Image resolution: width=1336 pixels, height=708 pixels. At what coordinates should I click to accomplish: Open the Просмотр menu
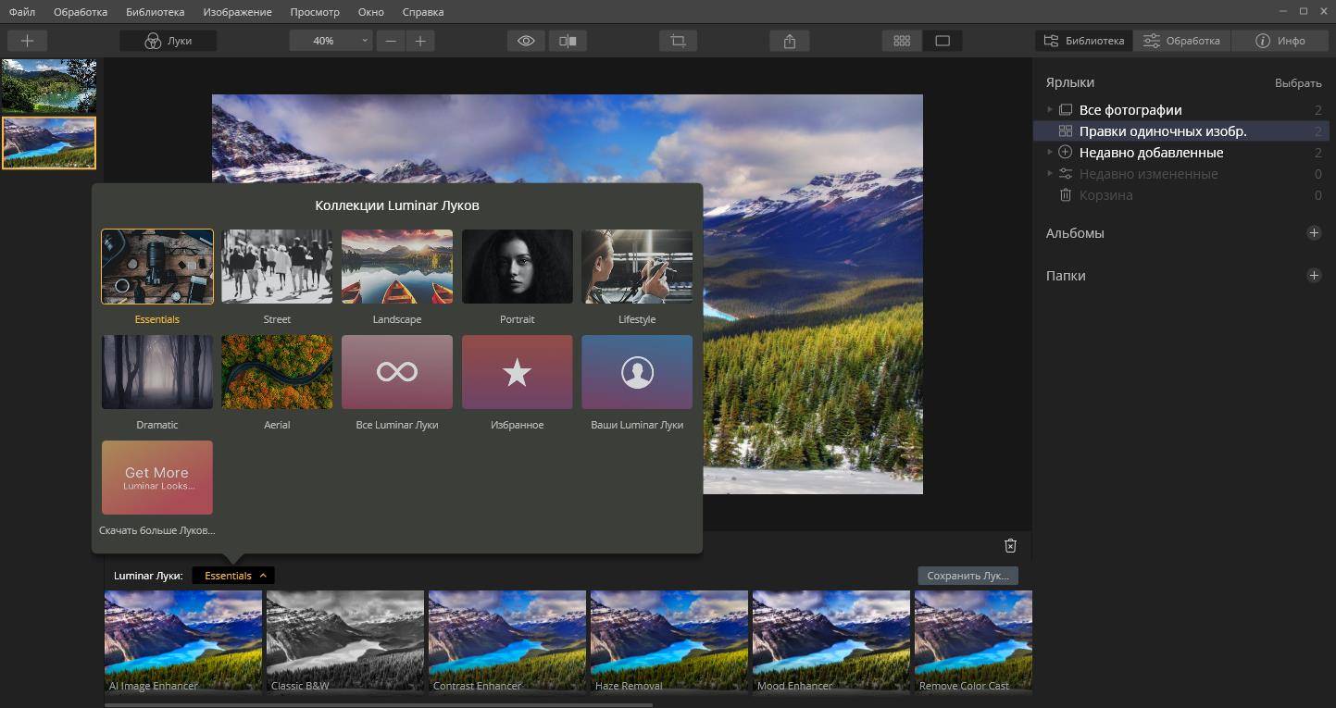pyautogui.click(x=315, y=12)
